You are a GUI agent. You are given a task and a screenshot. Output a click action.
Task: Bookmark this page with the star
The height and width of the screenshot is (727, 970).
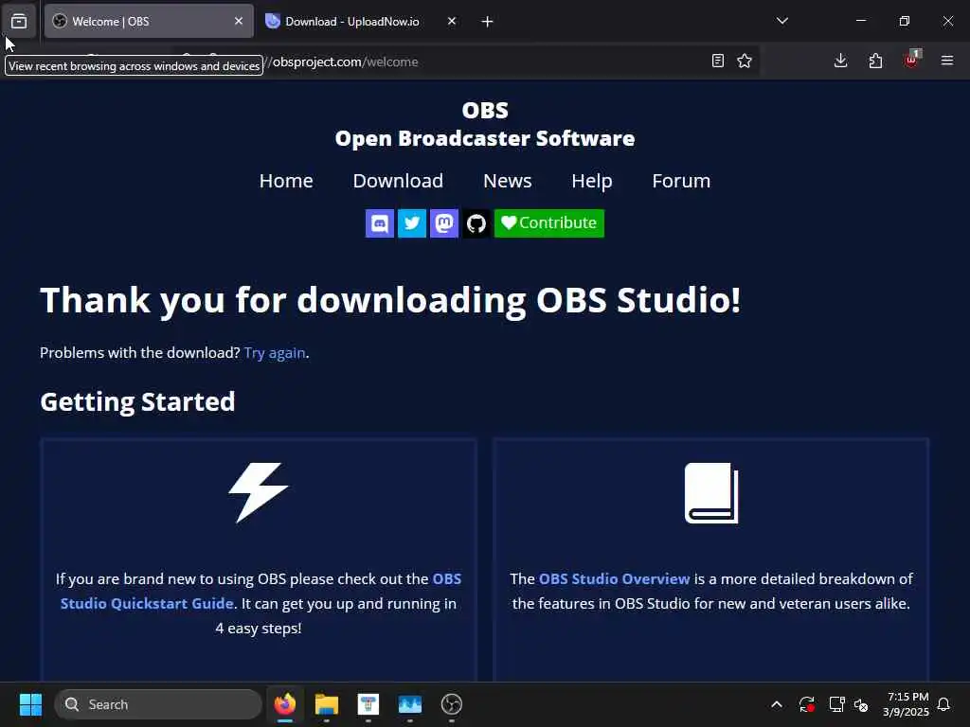point(745,61)
